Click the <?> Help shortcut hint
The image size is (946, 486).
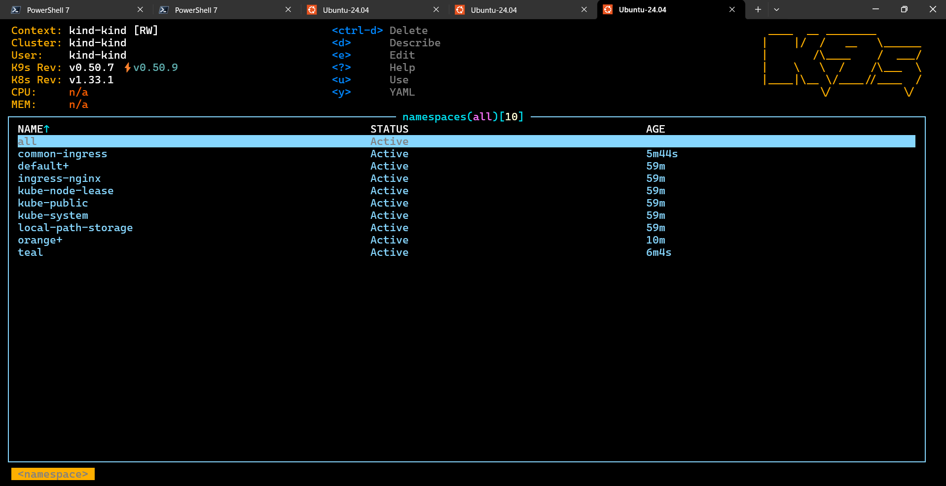click(x=373, y=68)
